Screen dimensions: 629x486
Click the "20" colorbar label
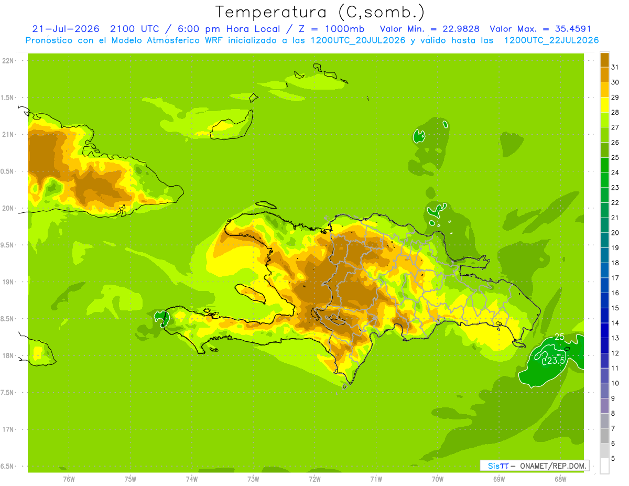pyautogui.click(x=615, y=233)
